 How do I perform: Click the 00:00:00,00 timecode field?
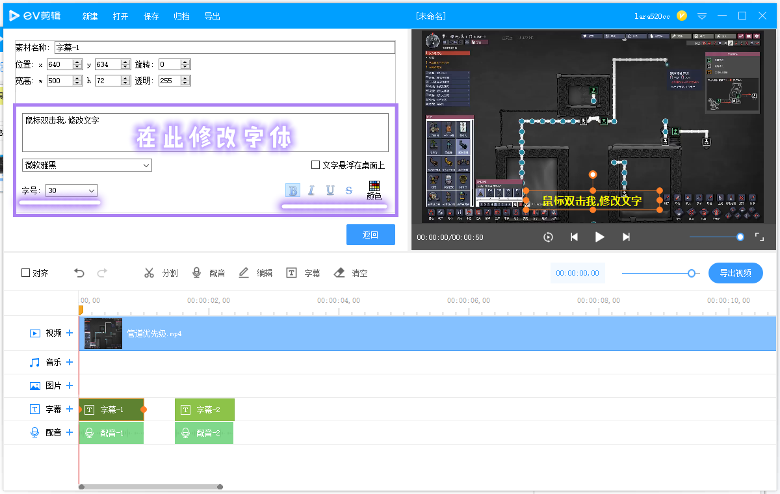pyautogui.click(x=578, y=273)
